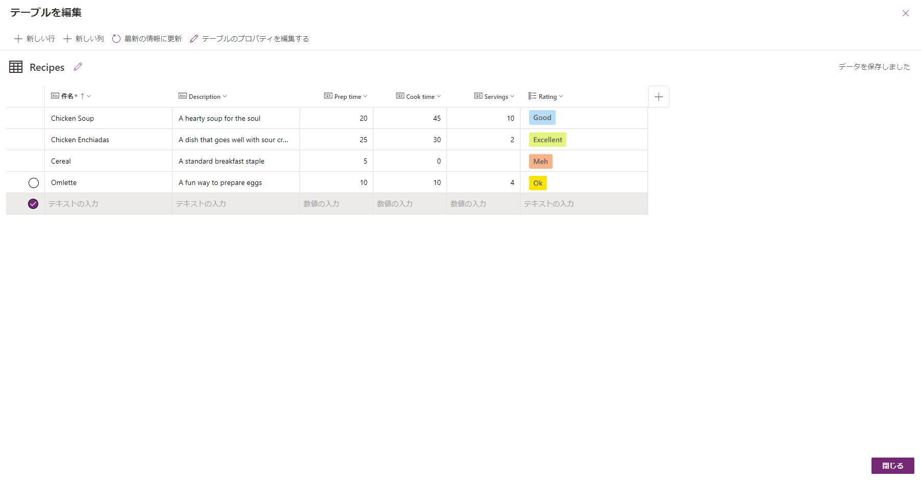This screenshot has height=481, width=921.
Task: Click the new row Servings number input
Action: (483, 204)
